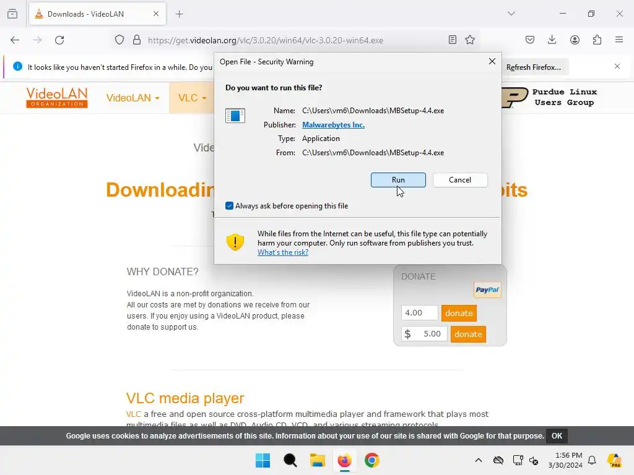
Task: Click the donate button next to 5.00
Action: tap(468, 334)
